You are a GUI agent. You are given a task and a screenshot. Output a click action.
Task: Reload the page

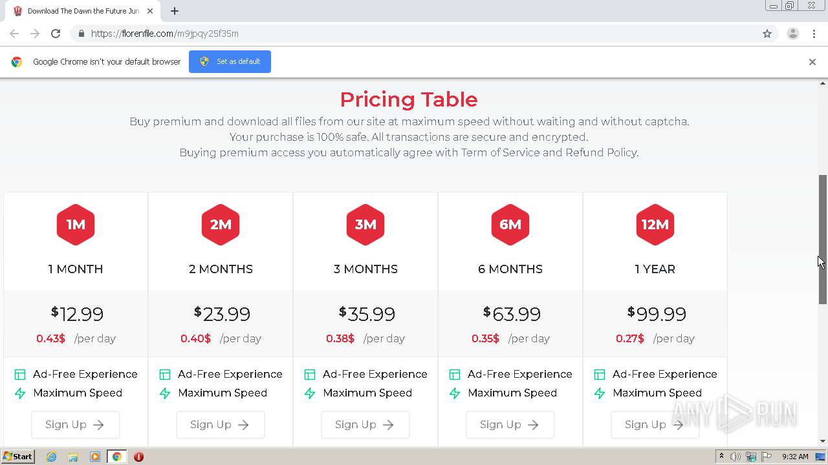pyautogui.click(x=56, y=34)
